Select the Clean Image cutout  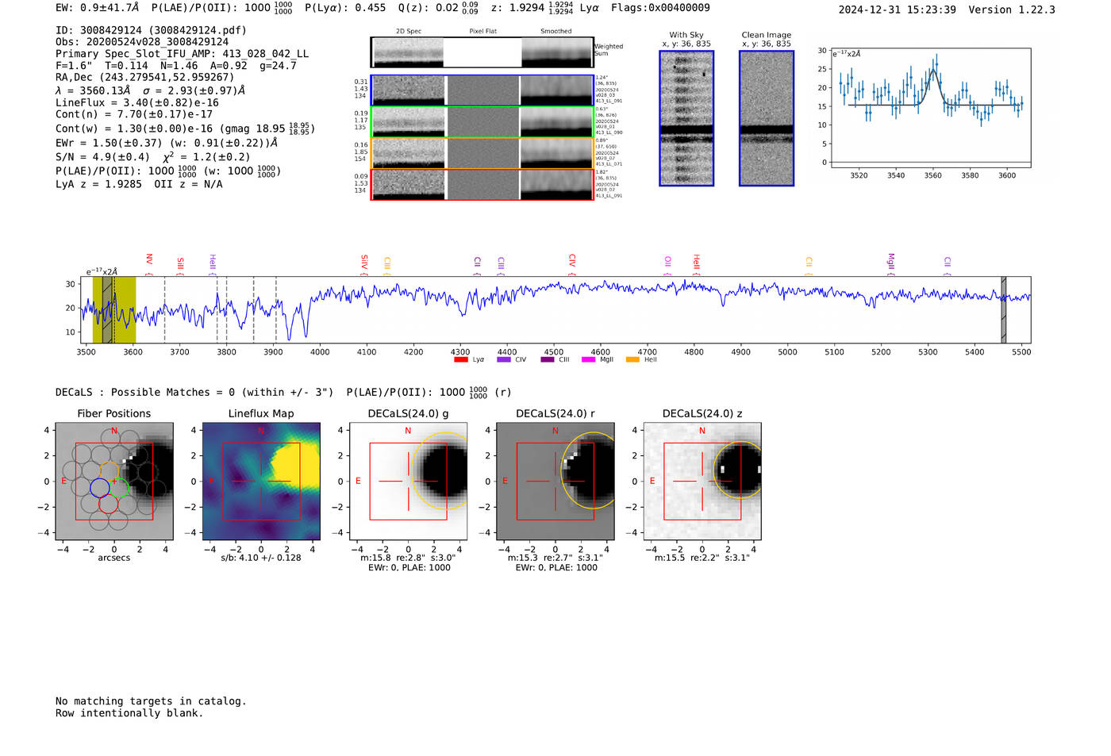(x=767, y=118)
